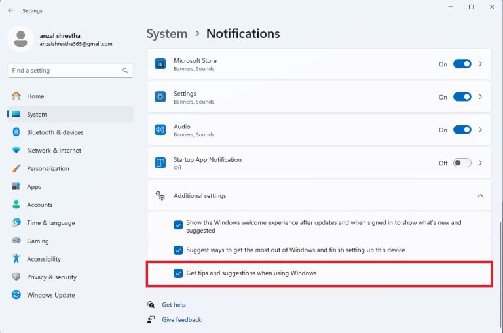Viewport: 503px width, 333px height.
Task: Click the Find a setting search box
Action: point(65,71)
